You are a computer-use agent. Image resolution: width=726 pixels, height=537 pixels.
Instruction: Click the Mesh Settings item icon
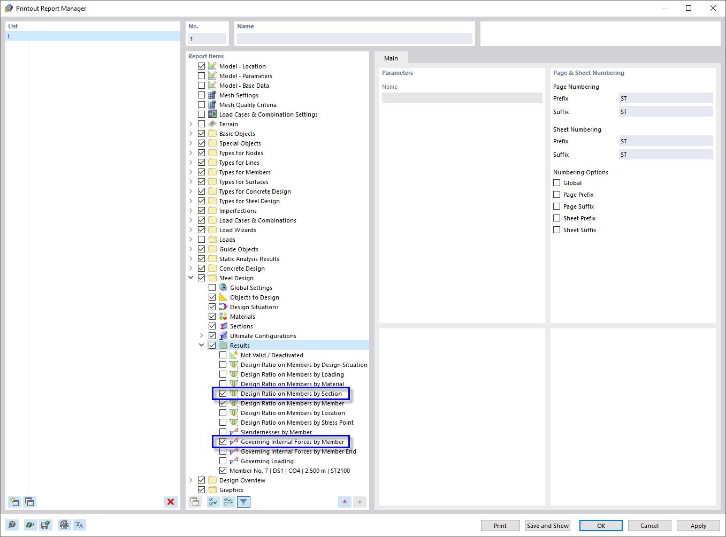point(212,95)
